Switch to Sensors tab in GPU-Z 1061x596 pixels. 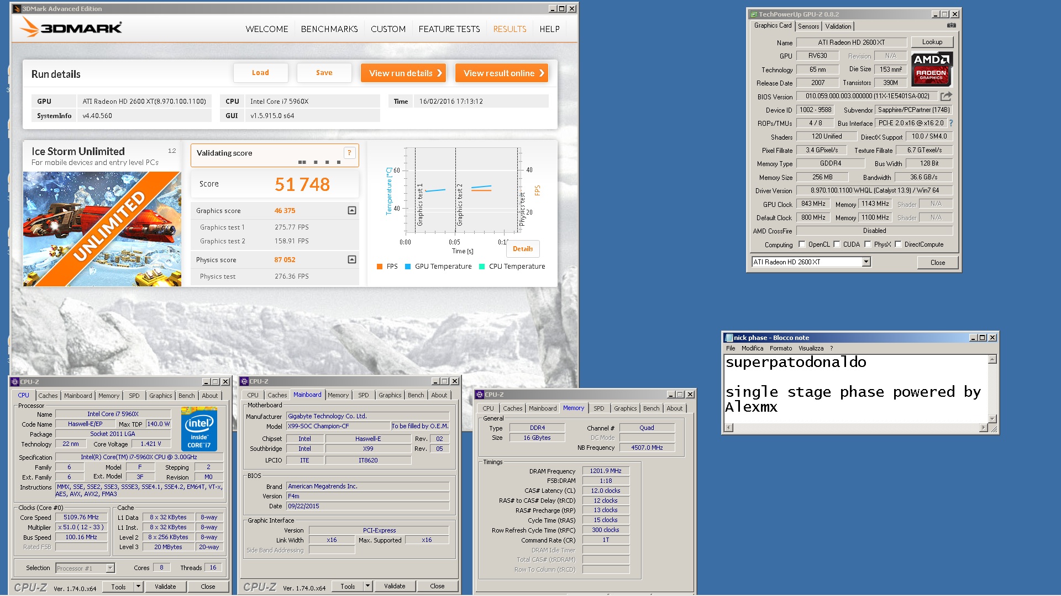point(808,26)
